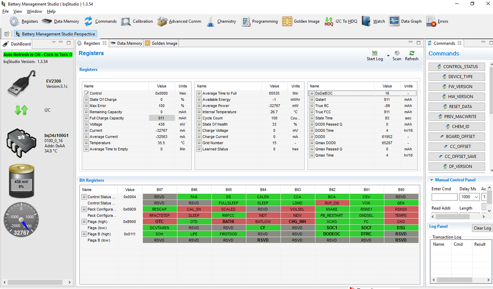This screenshot has width=493, height=289.
Task: Click the battery voltage gauge icon
Action: (x=21, y=182)
